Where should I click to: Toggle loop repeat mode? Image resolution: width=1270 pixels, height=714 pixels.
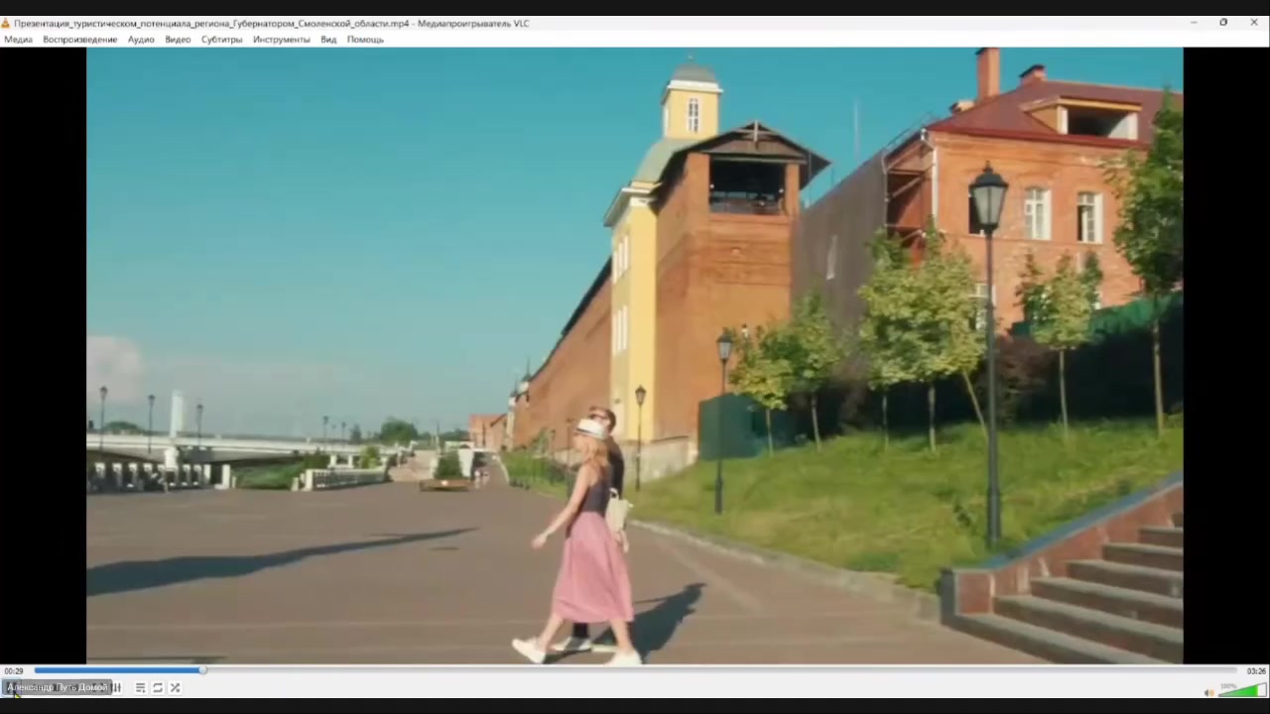coord(158,688)
